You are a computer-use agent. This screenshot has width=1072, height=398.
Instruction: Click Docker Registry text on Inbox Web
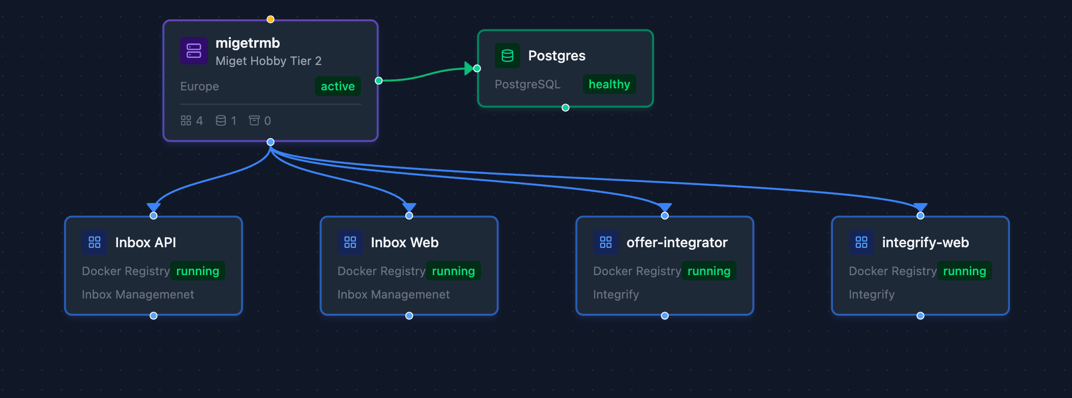[x=381, y=271]
